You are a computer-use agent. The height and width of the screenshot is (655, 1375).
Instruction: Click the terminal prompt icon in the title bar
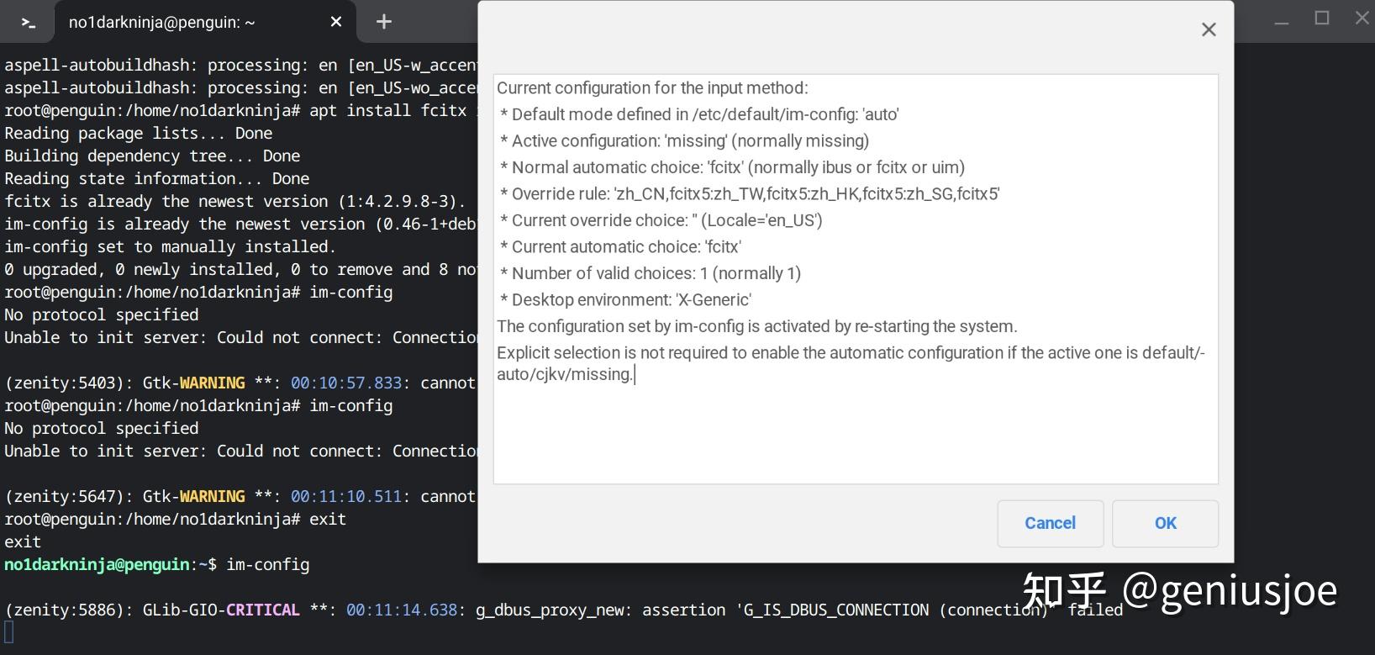pos(28,23)
